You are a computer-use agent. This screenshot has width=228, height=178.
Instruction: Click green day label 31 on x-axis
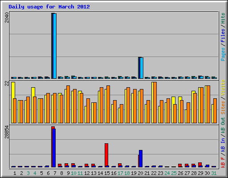click(214, 173)
